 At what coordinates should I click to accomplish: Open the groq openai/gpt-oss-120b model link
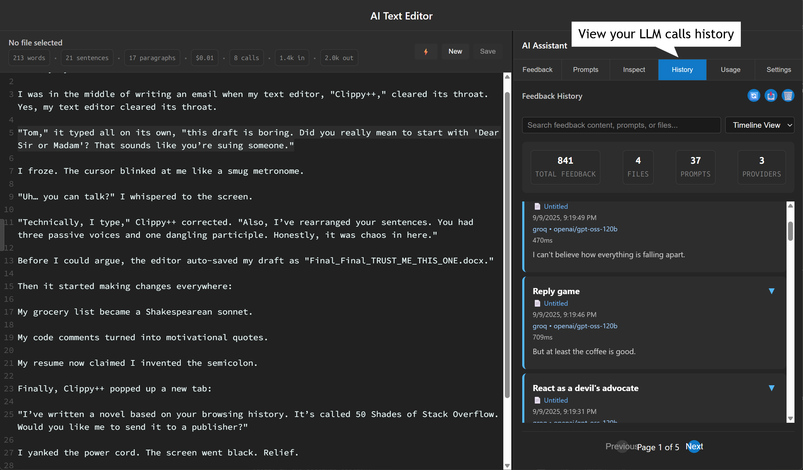pos(575,229)
